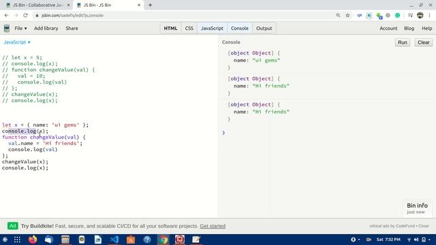Open the file manager from taskbar
Screen dimensions: 436x245
coord(65,240)
